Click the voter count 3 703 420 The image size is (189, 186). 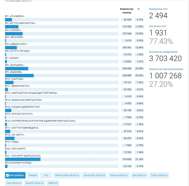[x=166, y=59]
